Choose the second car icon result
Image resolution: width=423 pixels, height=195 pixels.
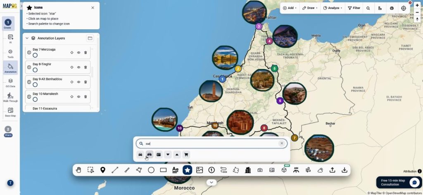pos(150,154)
